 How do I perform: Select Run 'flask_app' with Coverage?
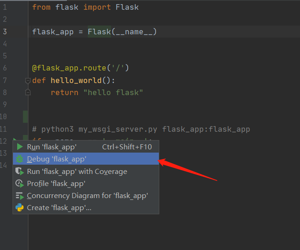pos(86,171)
